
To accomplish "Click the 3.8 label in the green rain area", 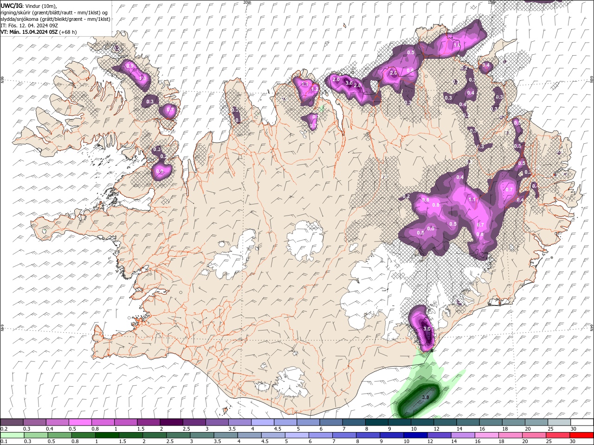I will (425, 397).
